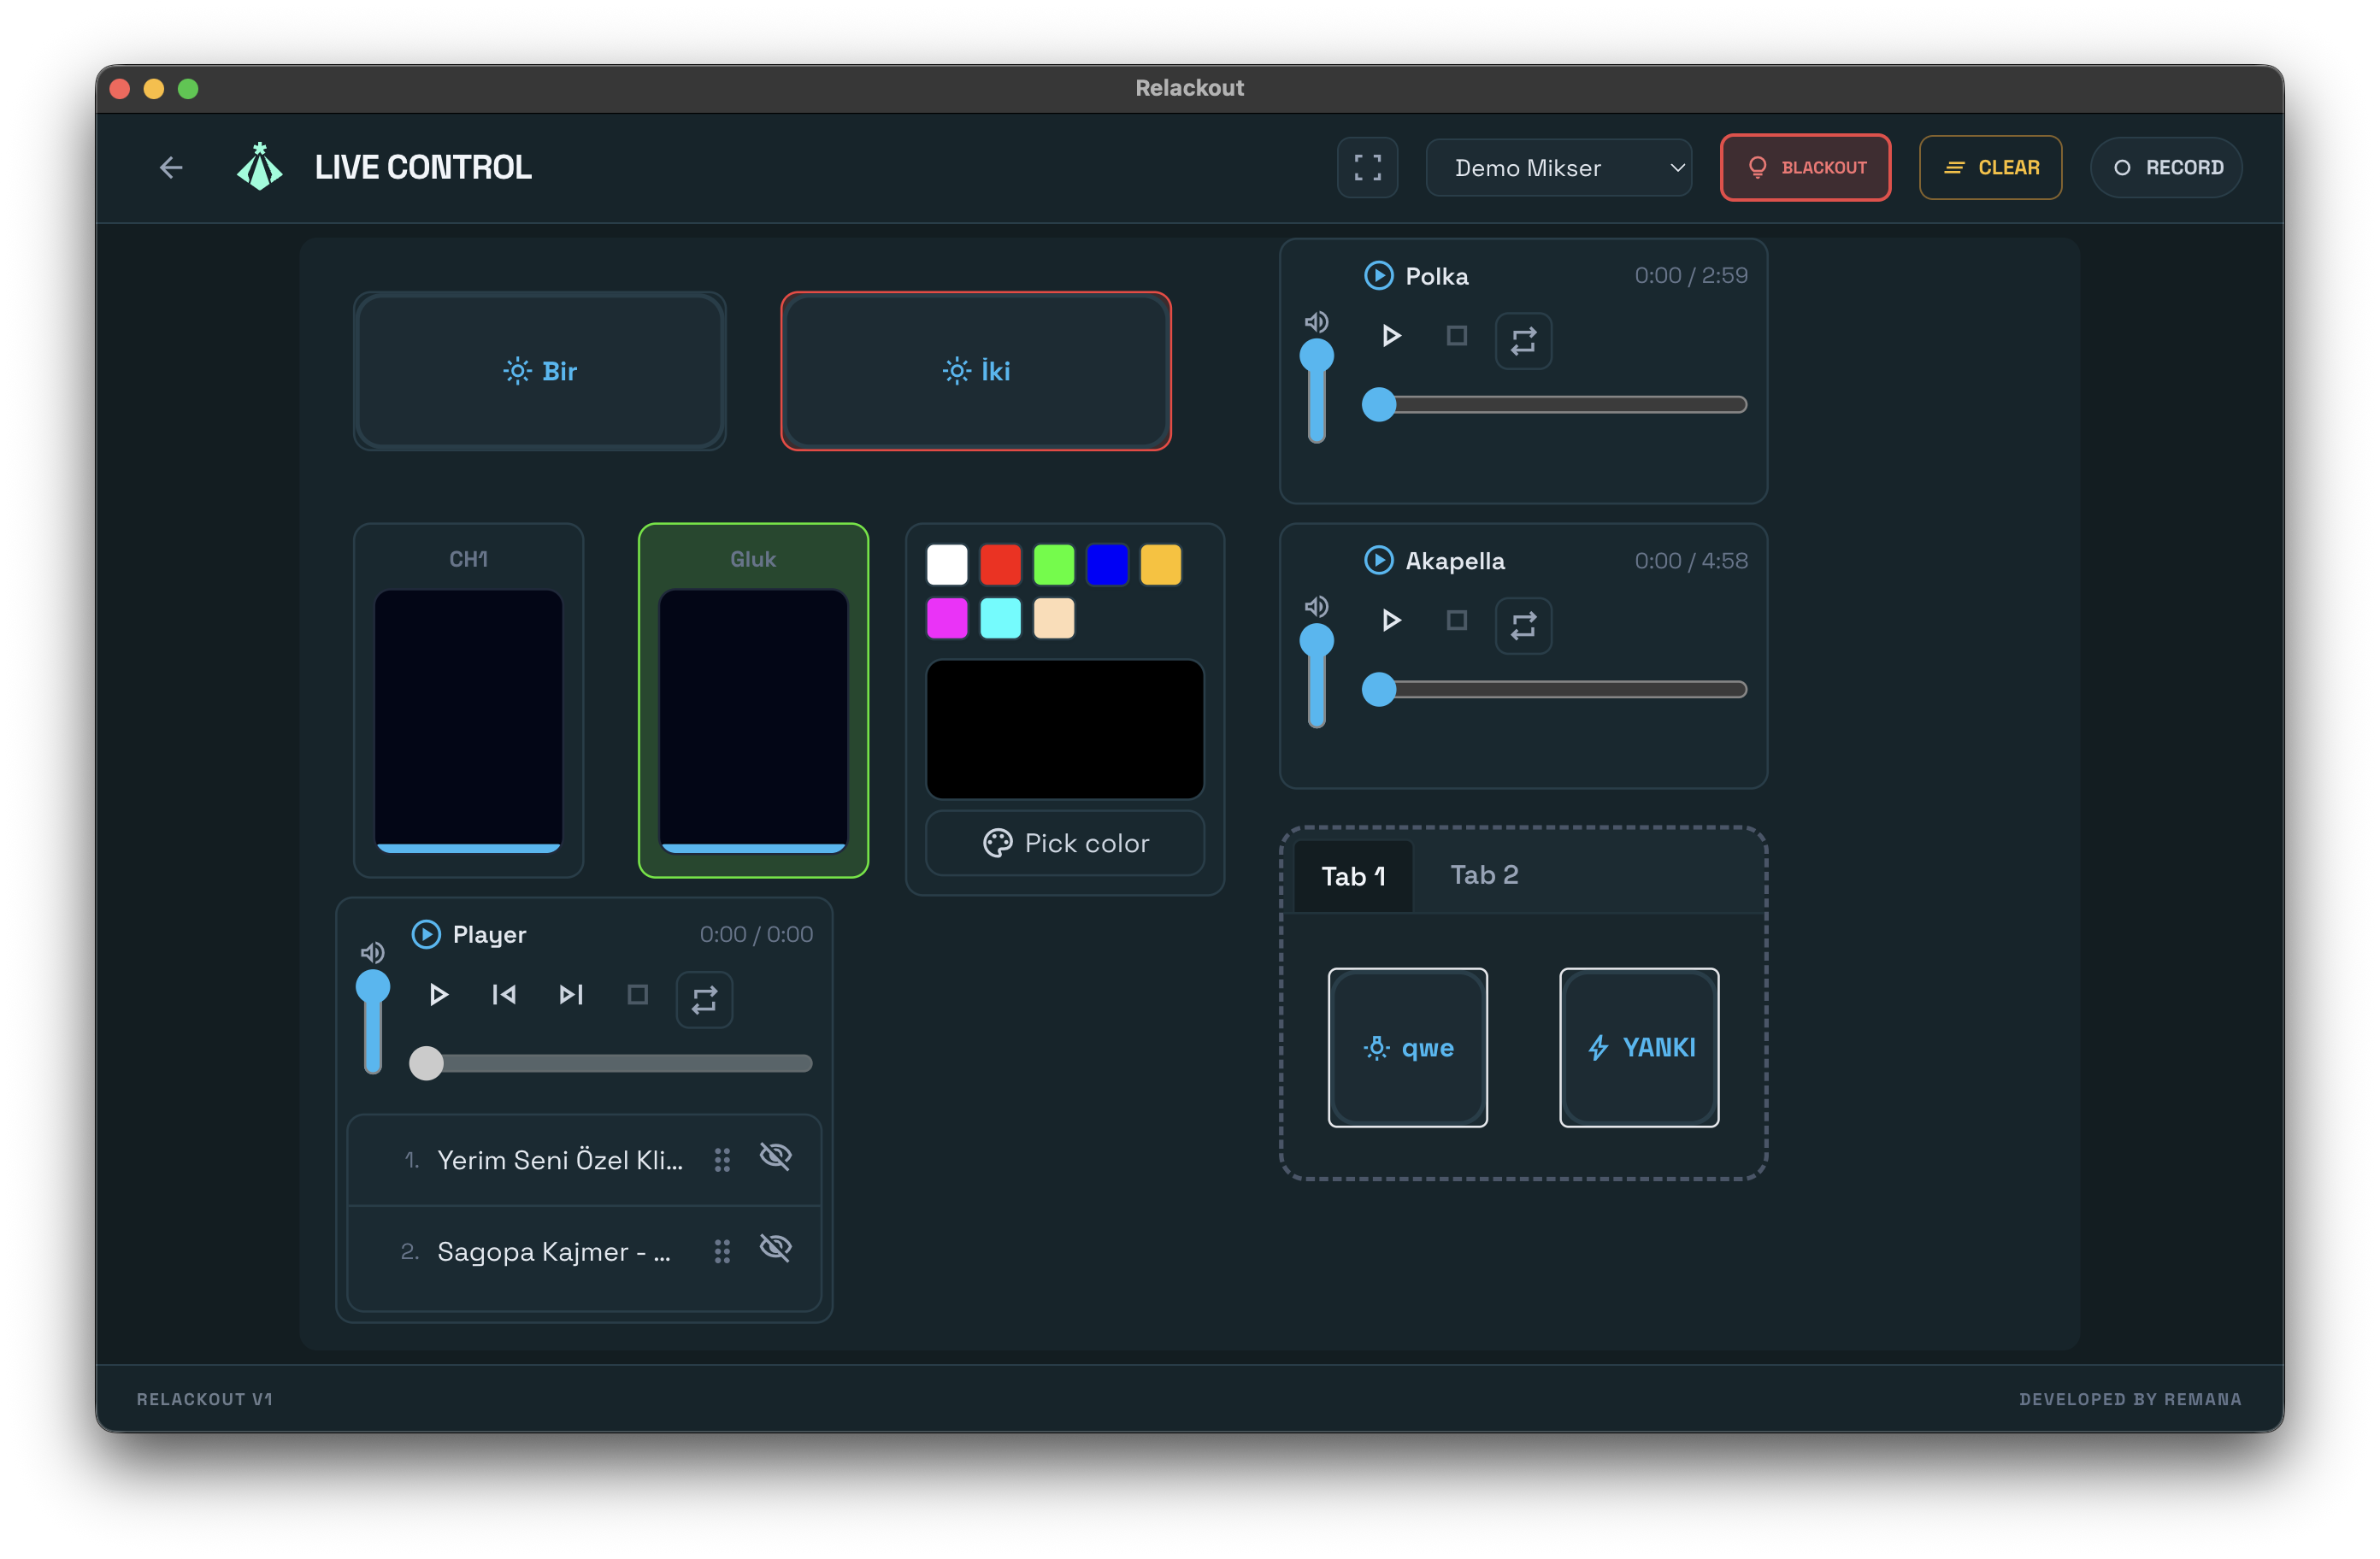The image size is (2380, 1559).
Task: Click the RELACKOUT V1 footer text
Action: (x=205, y=1399)
